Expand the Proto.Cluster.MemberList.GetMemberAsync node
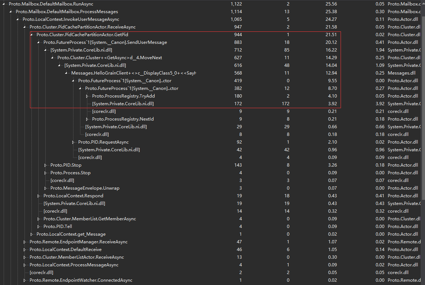 38,218
